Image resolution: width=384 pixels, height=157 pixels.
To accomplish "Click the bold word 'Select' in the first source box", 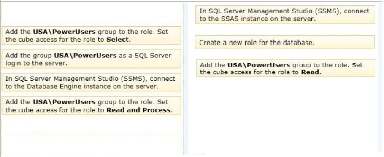I will 117,40.
